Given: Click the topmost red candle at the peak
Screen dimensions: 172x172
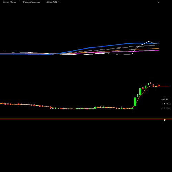Looking at the screenshot, I should click(151, 83).
